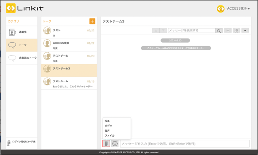Choose ビデオ from the attachment menu
Image resolution: width=258 pixels, height=155 pixels.
pyautogui.click(x=108, y=126)
